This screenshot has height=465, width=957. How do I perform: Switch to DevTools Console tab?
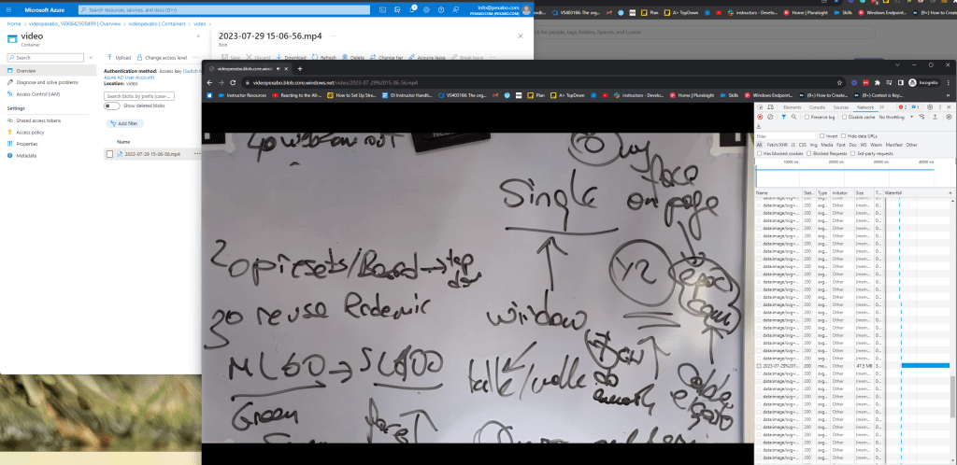pyautogui.click(x=817, y=107)
